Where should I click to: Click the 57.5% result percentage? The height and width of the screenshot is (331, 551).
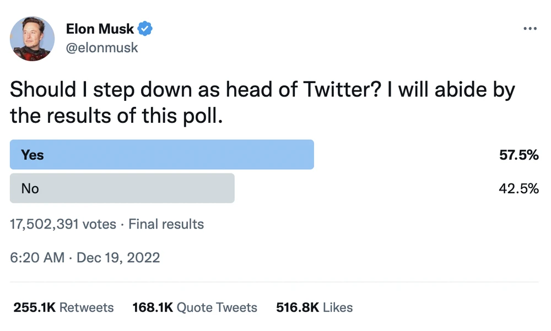[518, 155]
